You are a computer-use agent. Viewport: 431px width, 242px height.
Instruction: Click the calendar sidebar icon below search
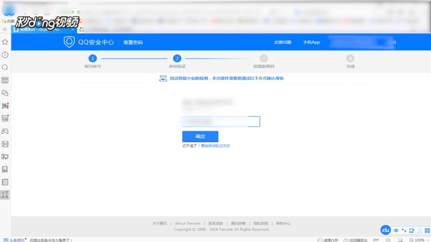(x=5, y=80)
